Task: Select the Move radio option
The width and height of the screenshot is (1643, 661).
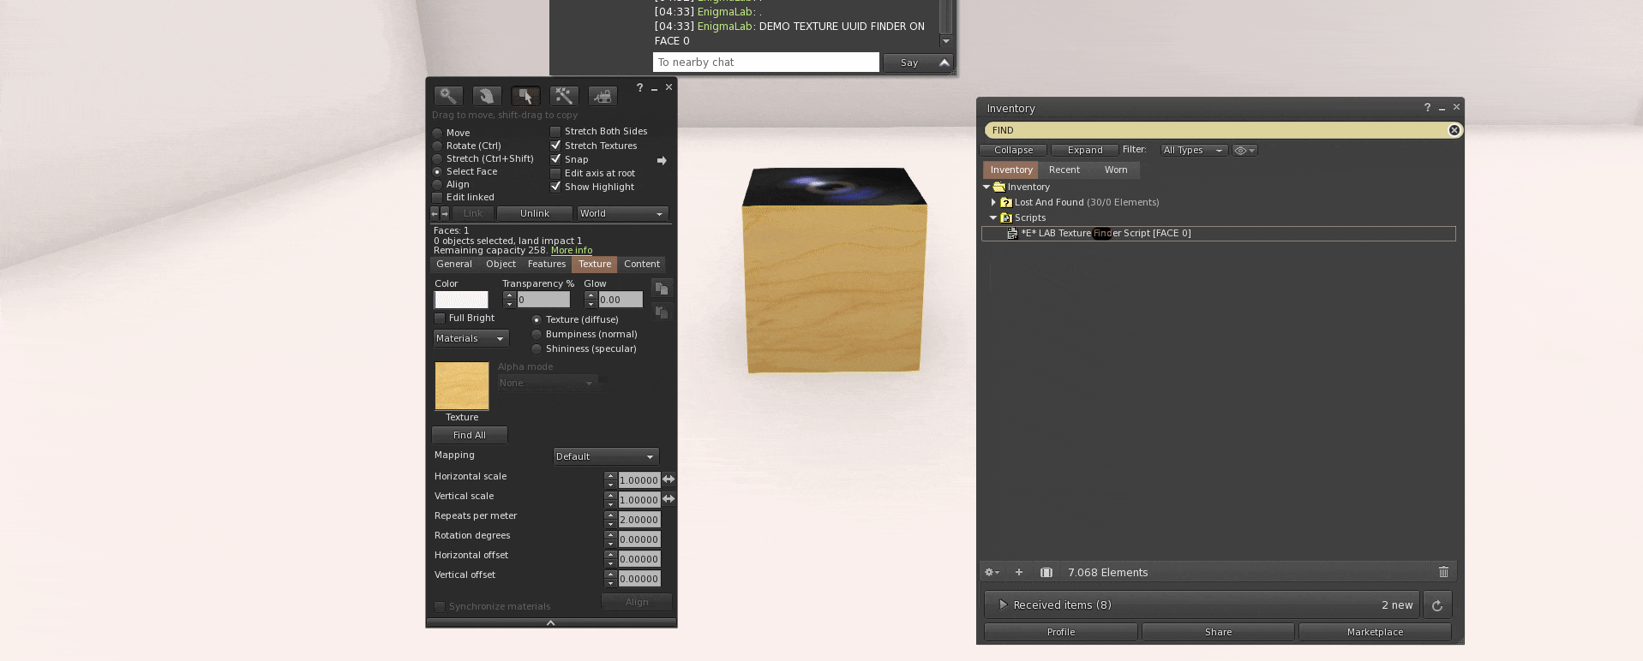Action: pos(437,133)
